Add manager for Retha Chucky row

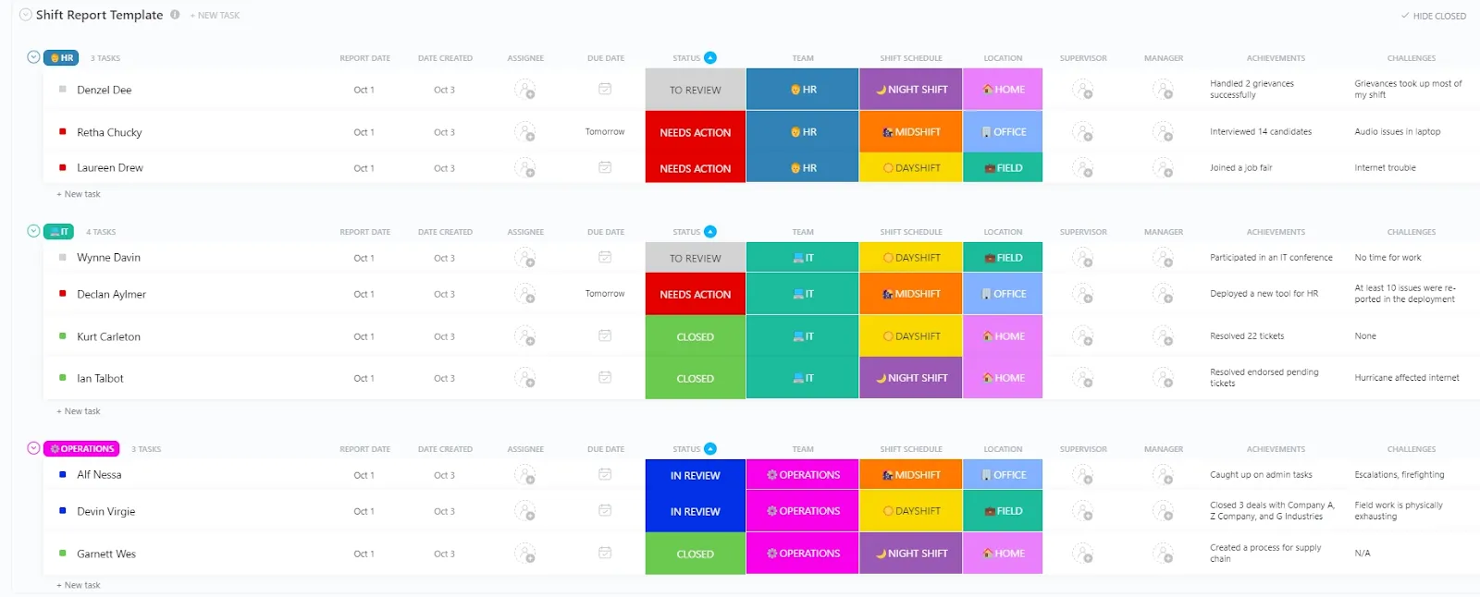(1163, 132)
